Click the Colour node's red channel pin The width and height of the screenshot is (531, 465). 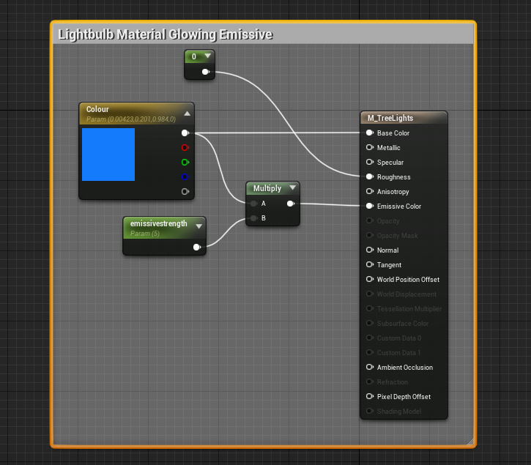(x=185, y=148)
